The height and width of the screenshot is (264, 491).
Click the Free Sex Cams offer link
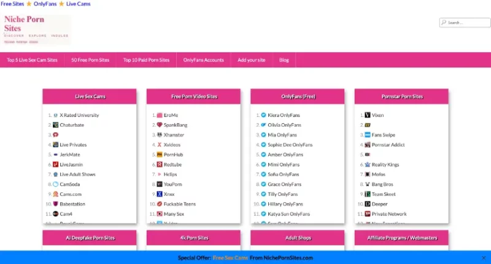coord(230,258)
